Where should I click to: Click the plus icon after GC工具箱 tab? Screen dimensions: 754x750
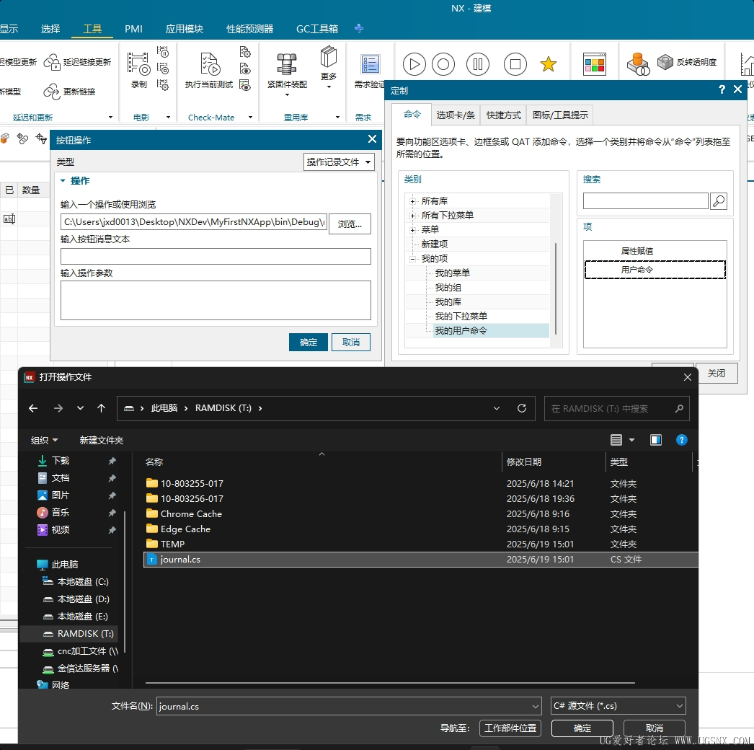pos(359,28)
